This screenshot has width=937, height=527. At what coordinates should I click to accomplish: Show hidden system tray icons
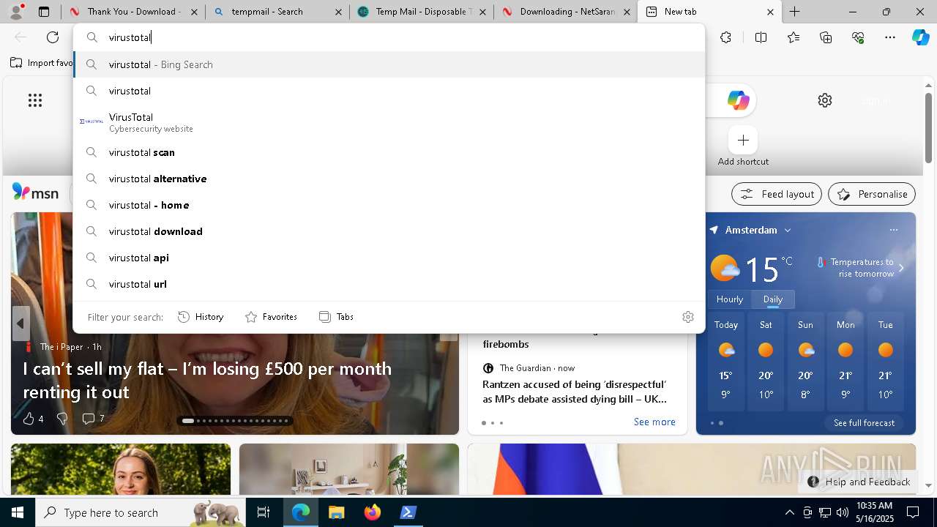(789, 512)
